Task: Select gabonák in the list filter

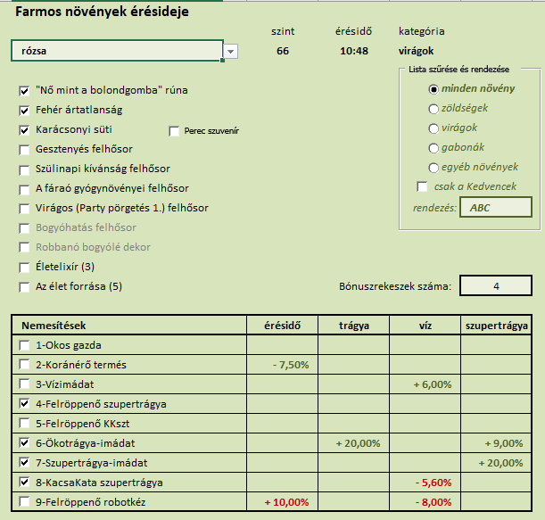Action: (434, 148)
